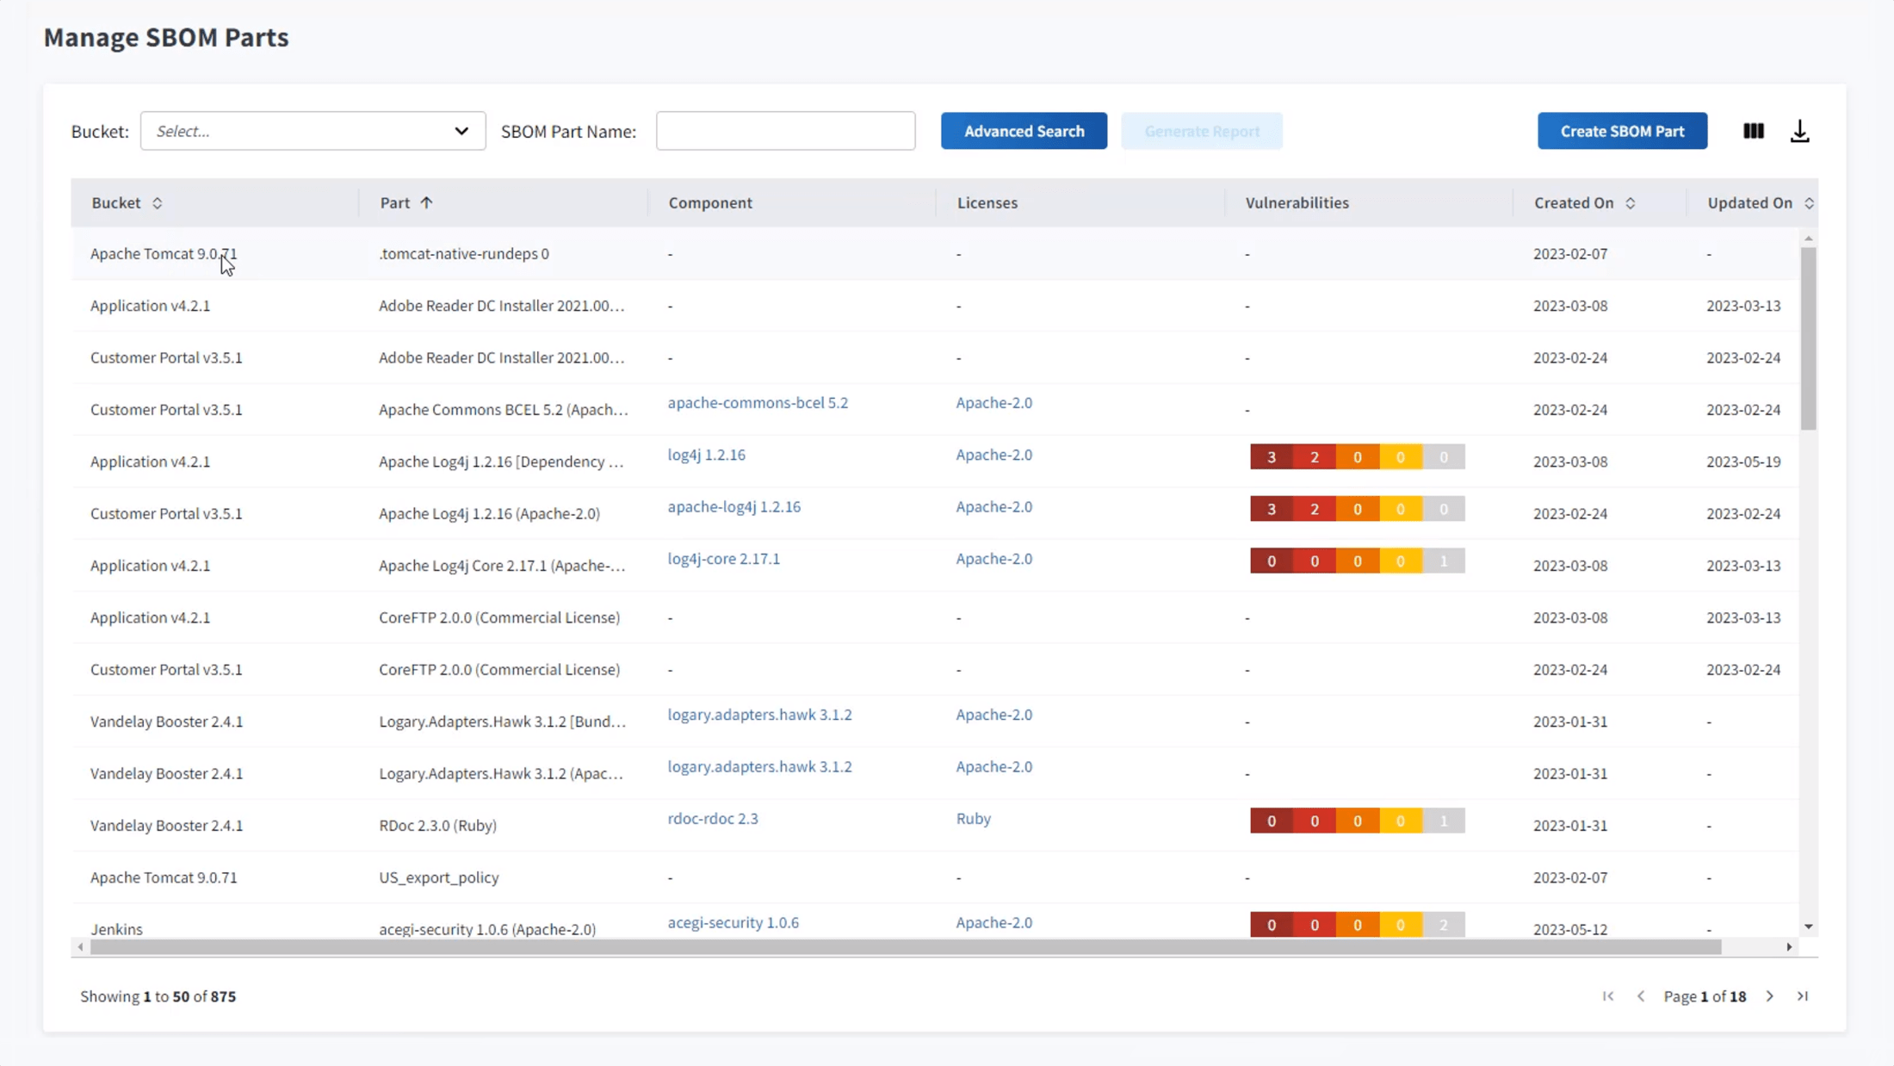1894x1066 pixels.
Task: Click the horizontal scrollbar right arrow
Action: [x=1789, y=947]
